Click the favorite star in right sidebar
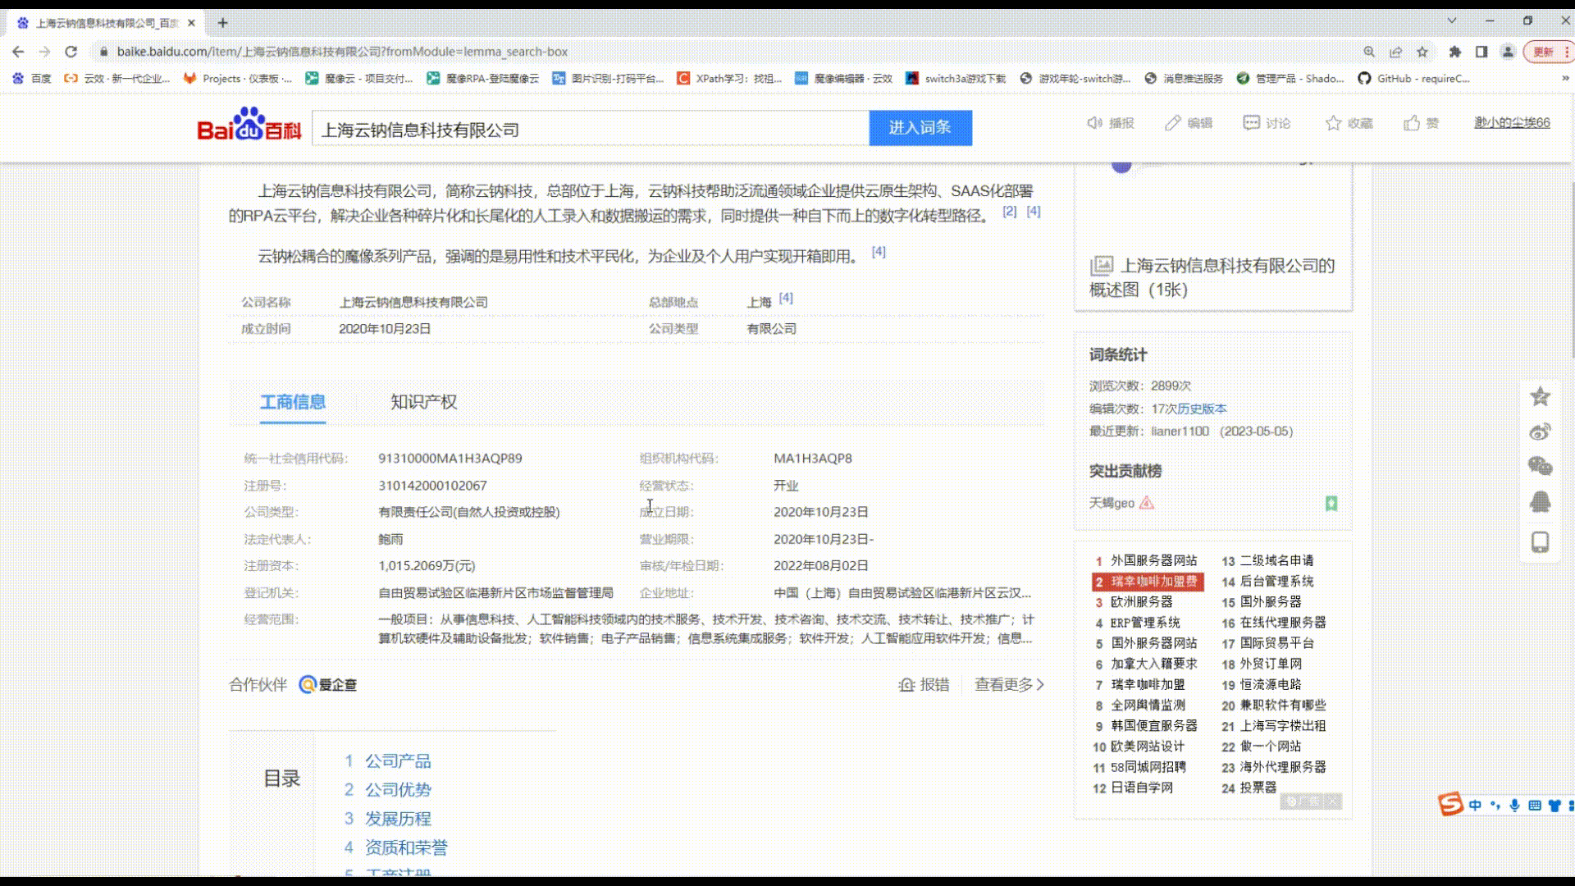Screen dimensions: 1575x886 [x=1541, y=397]
